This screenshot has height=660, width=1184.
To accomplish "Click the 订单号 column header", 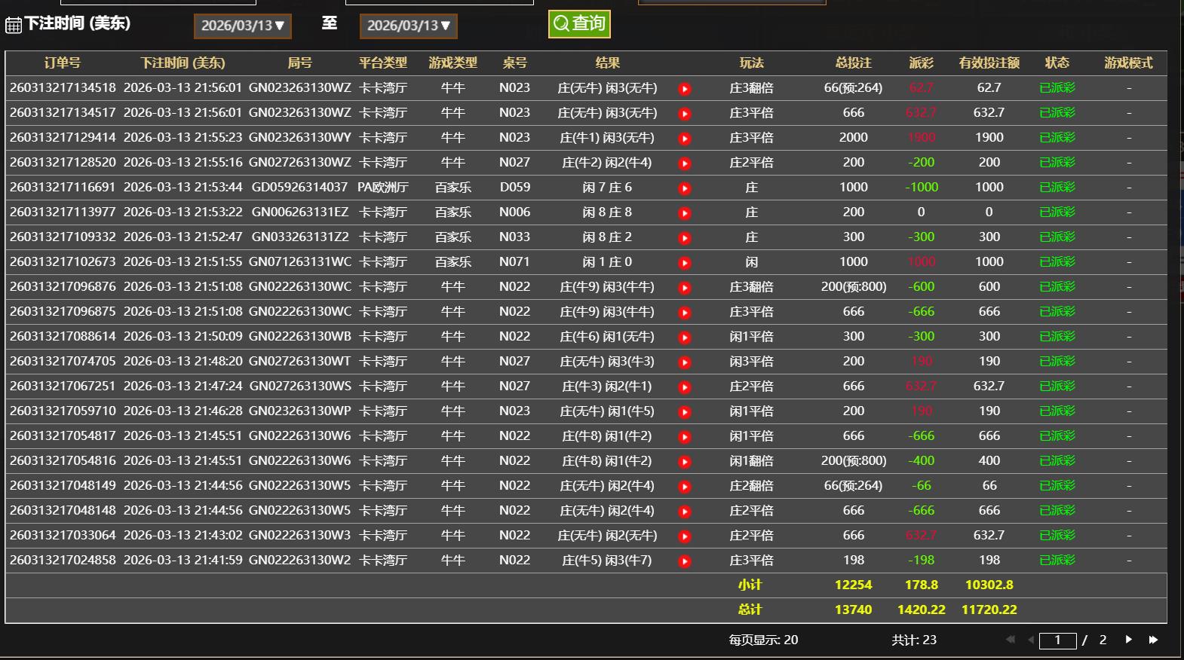I will [x=63, y=63].
